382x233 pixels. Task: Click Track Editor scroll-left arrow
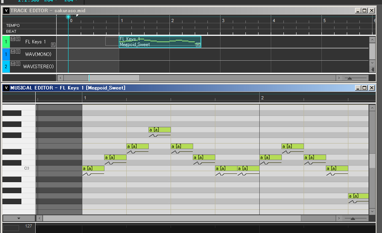(x=60, y=78)
